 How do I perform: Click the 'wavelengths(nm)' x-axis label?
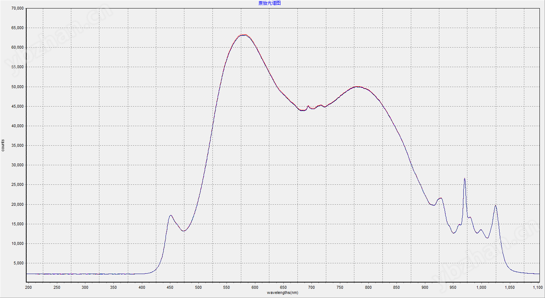click(283, 292)
